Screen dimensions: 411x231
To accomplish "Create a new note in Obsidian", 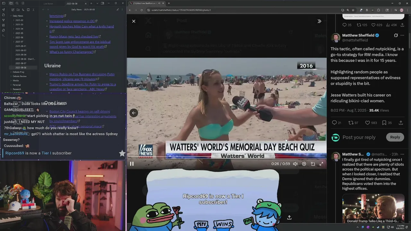I will pos(13,10).
